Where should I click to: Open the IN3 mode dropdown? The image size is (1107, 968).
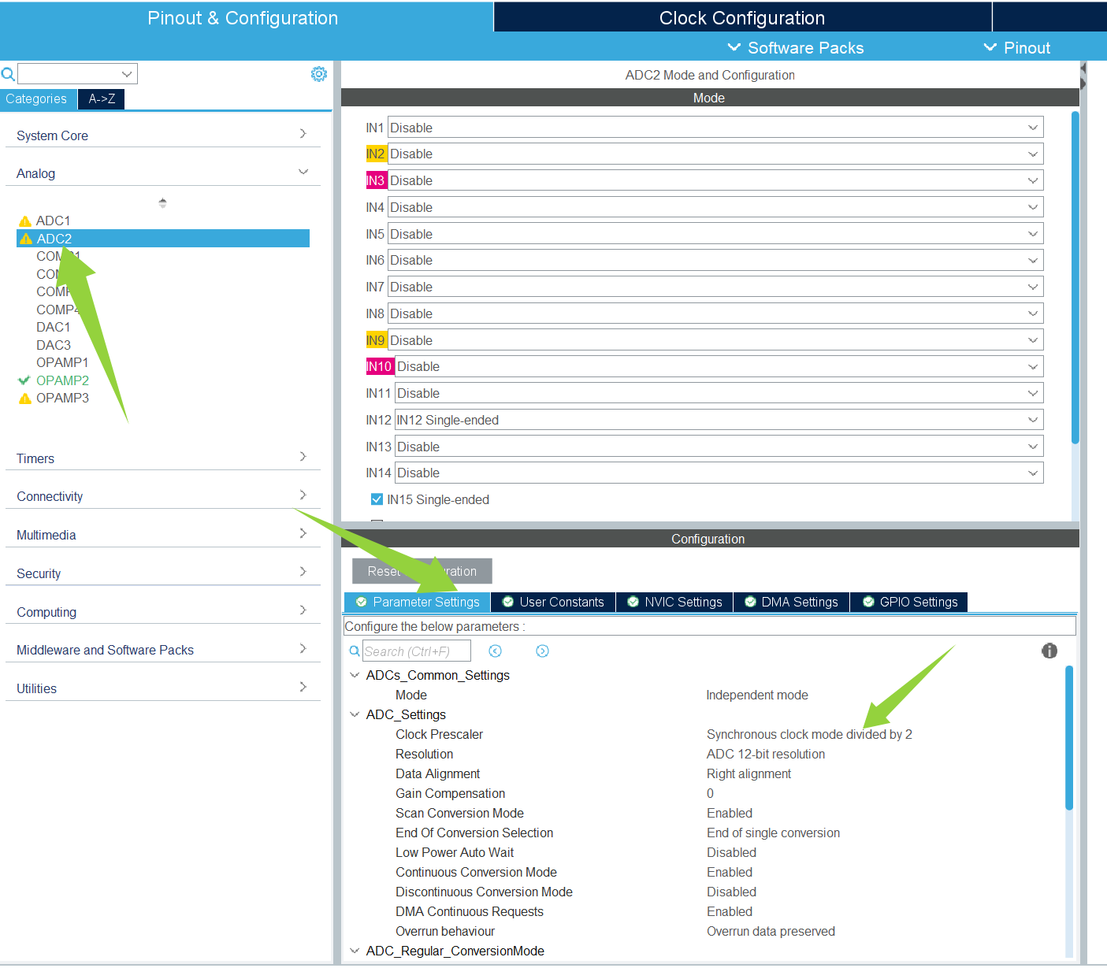tap(715, 180)
